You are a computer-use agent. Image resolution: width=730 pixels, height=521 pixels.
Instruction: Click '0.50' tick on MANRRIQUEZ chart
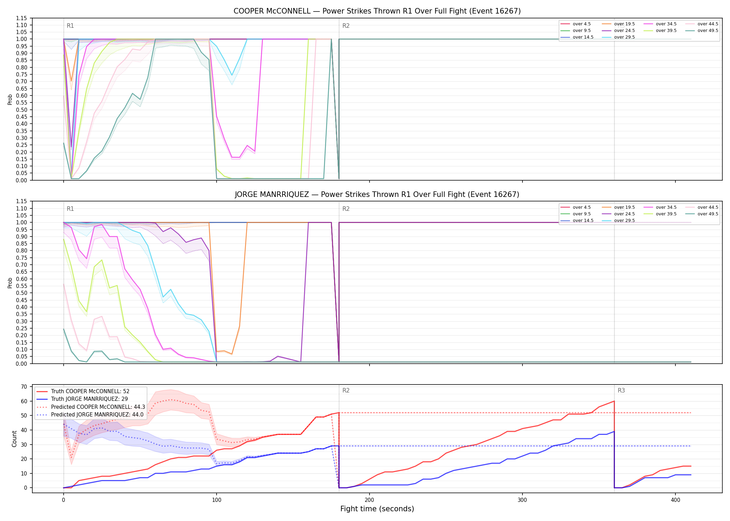[22, 293]
